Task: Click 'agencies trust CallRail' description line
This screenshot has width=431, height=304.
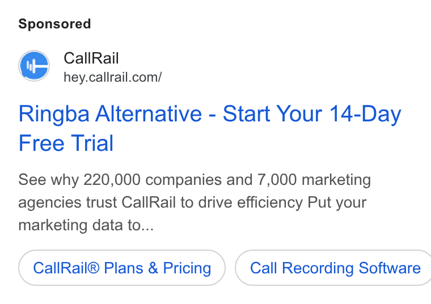Action: point(97,202)
